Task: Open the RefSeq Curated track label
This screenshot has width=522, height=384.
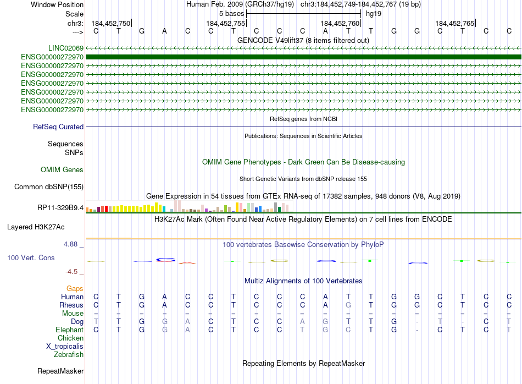Action: (x=58, y=127)
